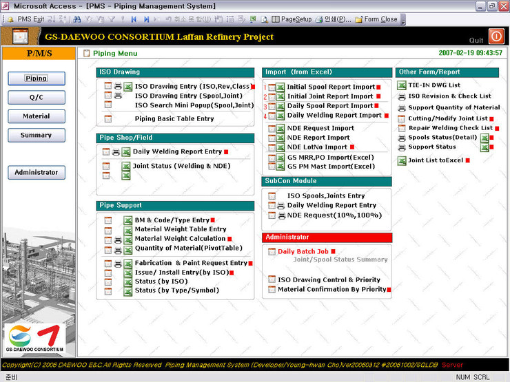The height and width of the screenshot is (382, 510).
Task: Excel icon for Joint Status (Welding & NDE)
Action: pos(126,166)
